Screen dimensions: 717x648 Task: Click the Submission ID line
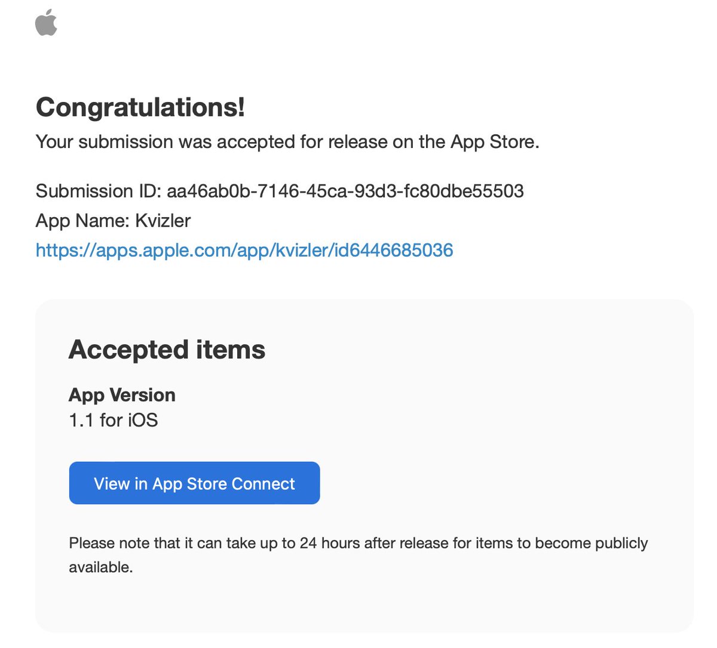[x=280, y=191]
